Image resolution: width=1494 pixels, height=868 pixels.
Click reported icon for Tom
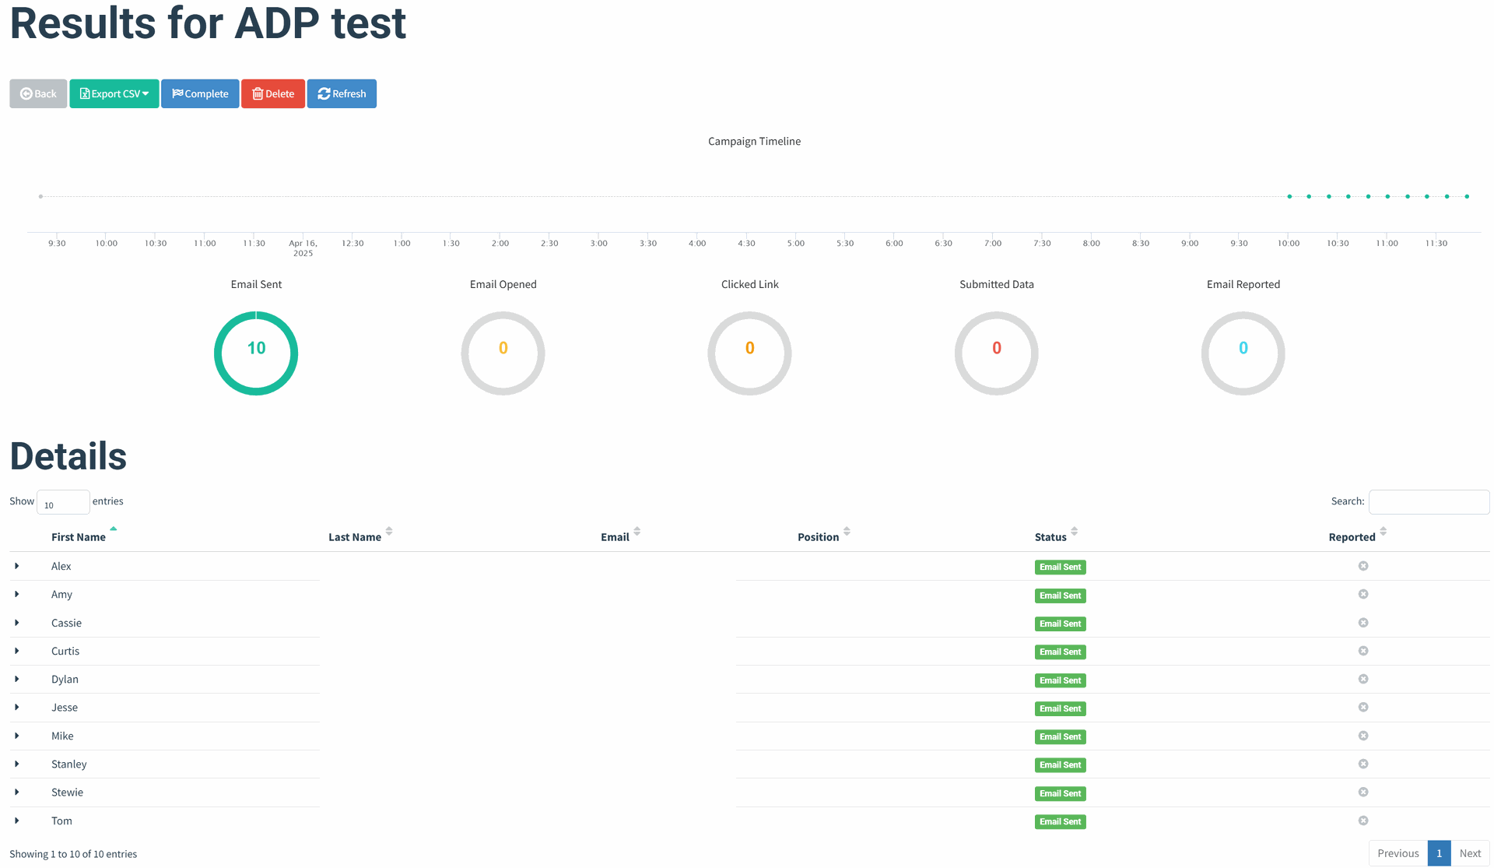point(1363,821)
